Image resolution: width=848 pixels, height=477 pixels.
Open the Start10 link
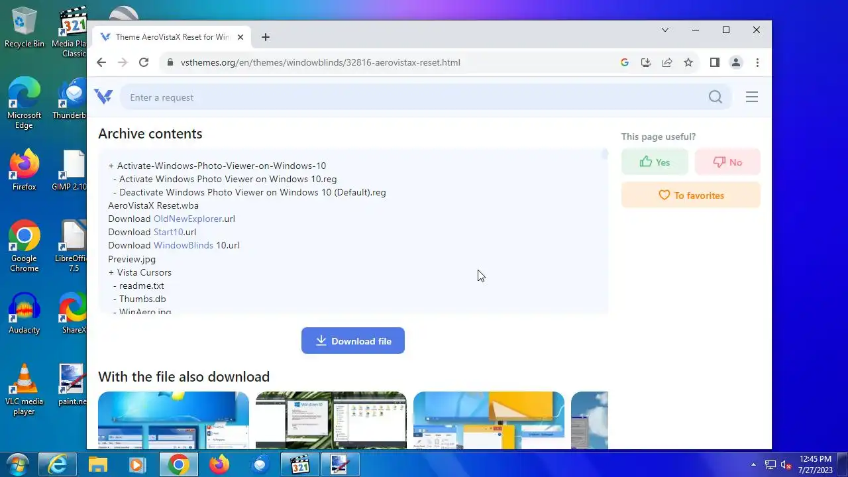168,232
